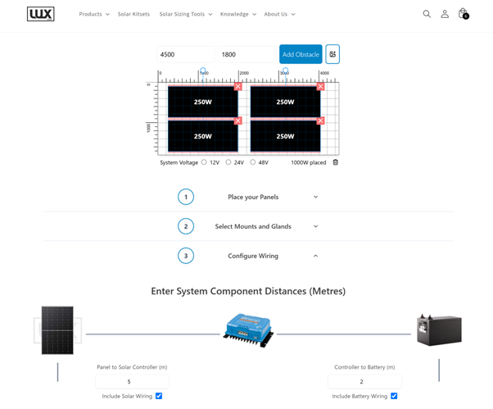Click the auto-layout icon beside Add Obstacle
The width and height of the screenshot is (493, 409).
(x=332, y=54)
